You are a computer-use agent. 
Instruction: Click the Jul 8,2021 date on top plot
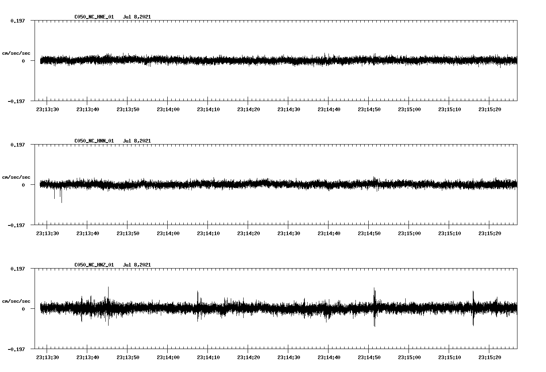138,17
